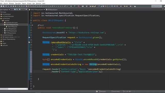Open the Source menu
Image resolution: width=165 pixels, height=93 pixels.
point(6,3)
